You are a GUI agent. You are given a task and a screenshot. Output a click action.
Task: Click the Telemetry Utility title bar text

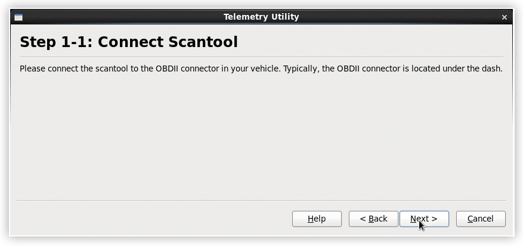pos(261,17)
